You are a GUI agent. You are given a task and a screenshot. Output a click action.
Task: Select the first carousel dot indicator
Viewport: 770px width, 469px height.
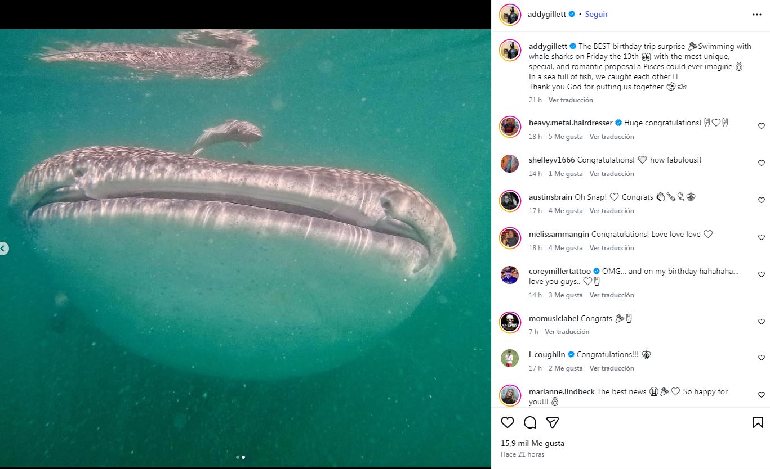coord(238,457)
